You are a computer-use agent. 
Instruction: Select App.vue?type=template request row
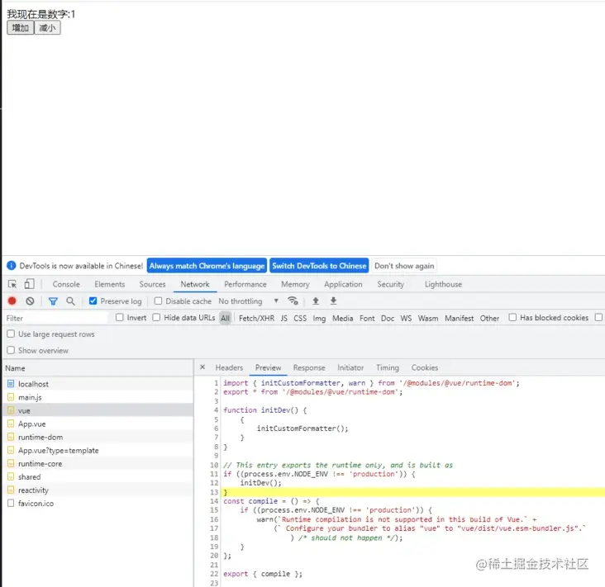98,450
